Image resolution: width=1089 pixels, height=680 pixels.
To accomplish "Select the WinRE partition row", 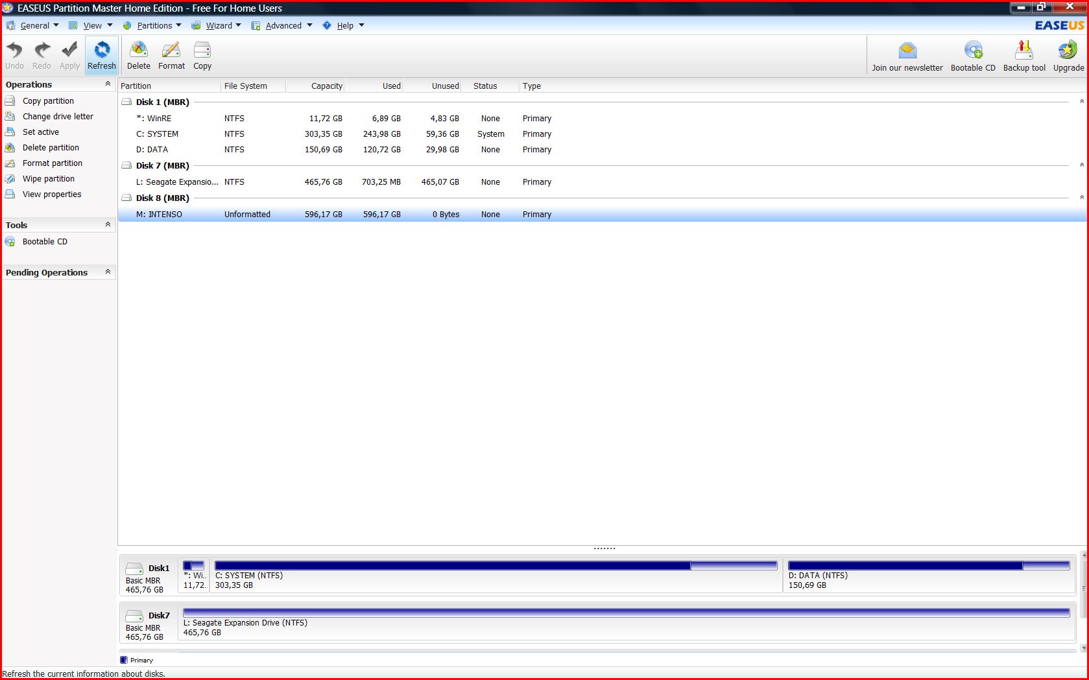I will pyautogui.click(x=602, y=119).
